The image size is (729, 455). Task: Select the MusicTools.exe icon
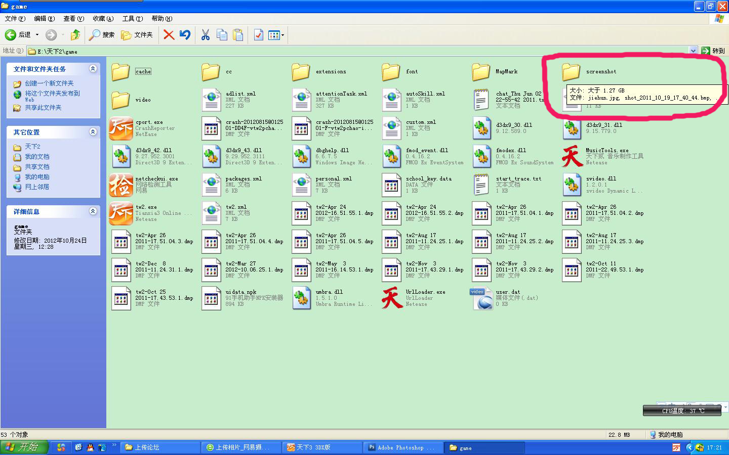click(572, 157)
